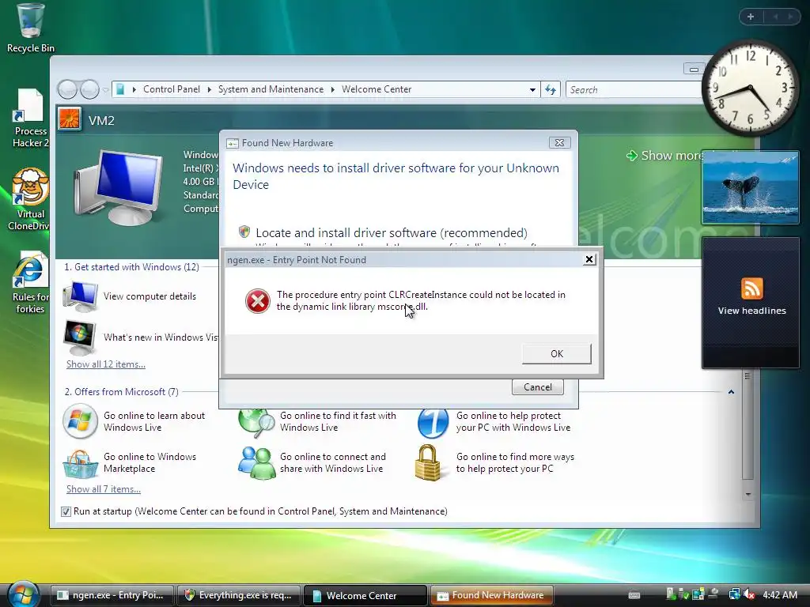Click the taskbar clock showing 4:42 AM
The image size is (810, 607).
click(779, 594)
